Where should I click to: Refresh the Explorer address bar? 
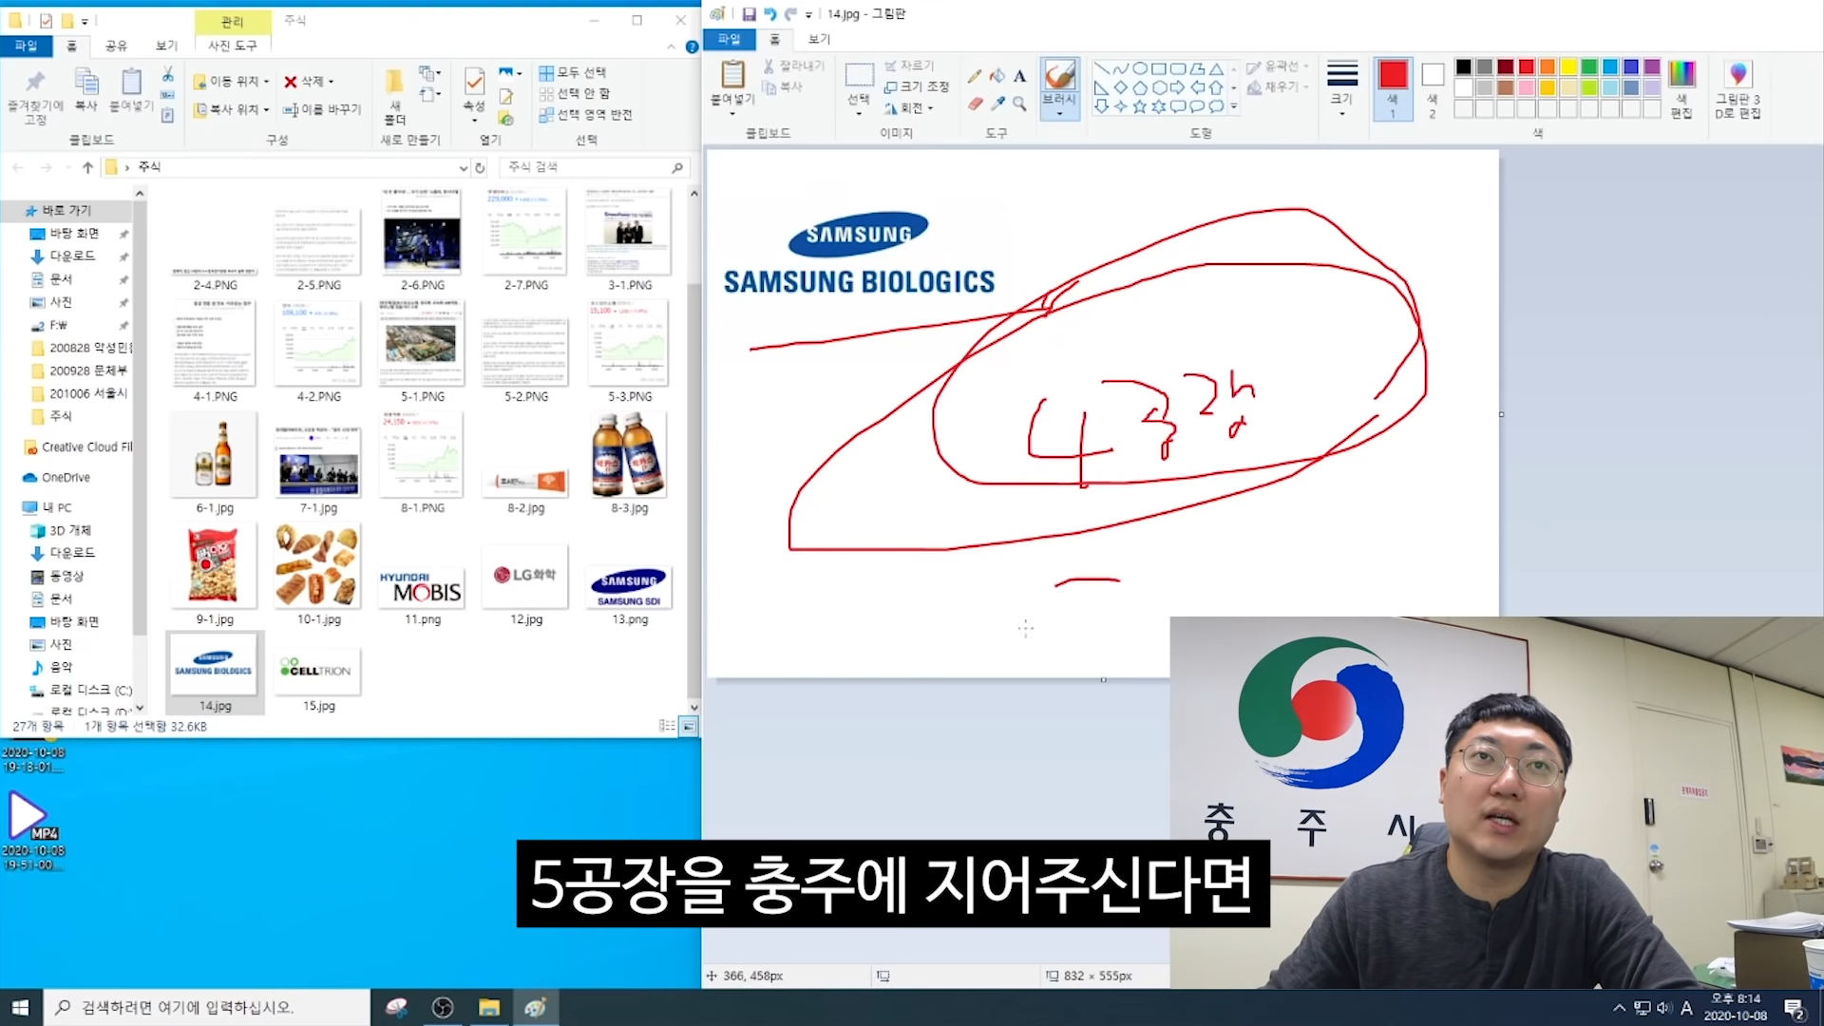[x=481, y=167]
